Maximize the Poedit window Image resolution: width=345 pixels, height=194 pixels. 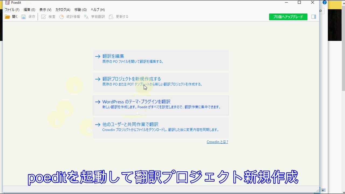pos(299,2)
